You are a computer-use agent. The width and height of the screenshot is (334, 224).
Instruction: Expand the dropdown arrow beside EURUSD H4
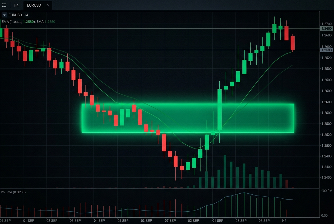4,15
